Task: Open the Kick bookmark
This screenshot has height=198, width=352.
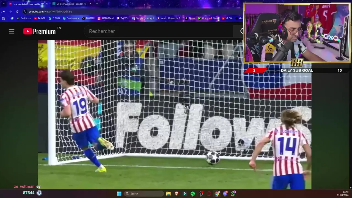Action: pos(202,18)
